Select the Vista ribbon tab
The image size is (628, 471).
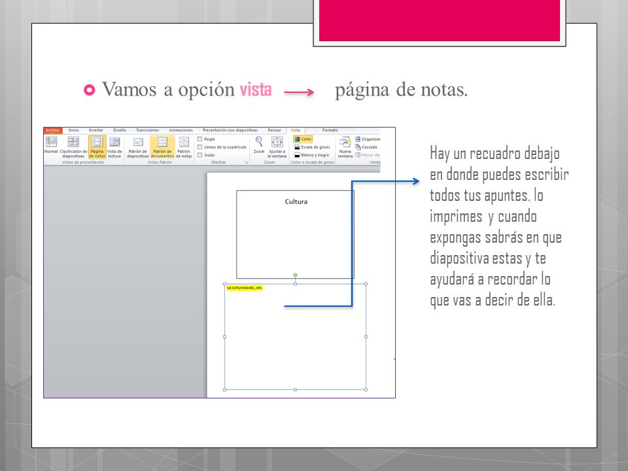point(296,130)
